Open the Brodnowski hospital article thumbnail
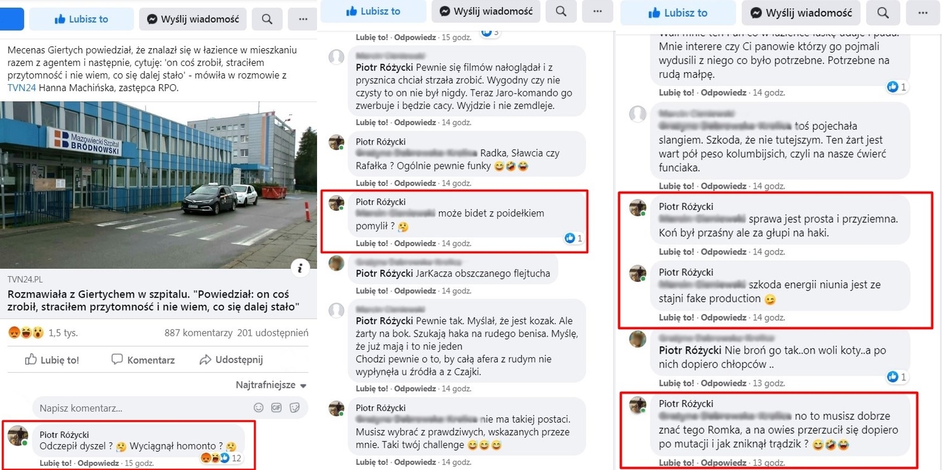Screen dimensions: 942x470 point(158,185)
